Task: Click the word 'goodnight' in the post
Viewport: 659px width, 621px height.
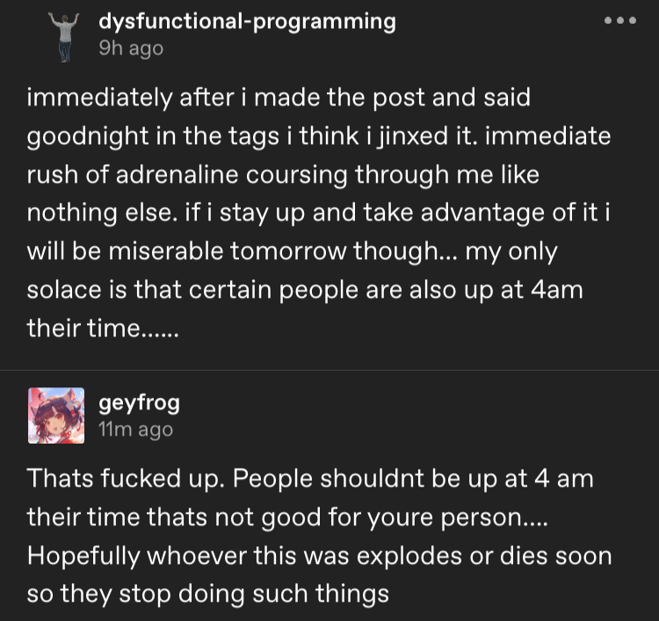Action: 88,137
